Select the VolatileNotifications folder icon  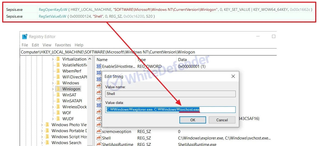coord(58,65)
